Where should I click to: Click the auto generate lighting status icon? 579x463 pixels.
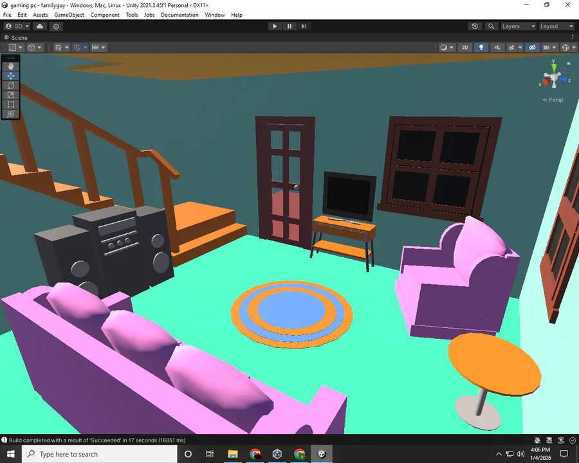pyautogui.click(x=561, y=440)
